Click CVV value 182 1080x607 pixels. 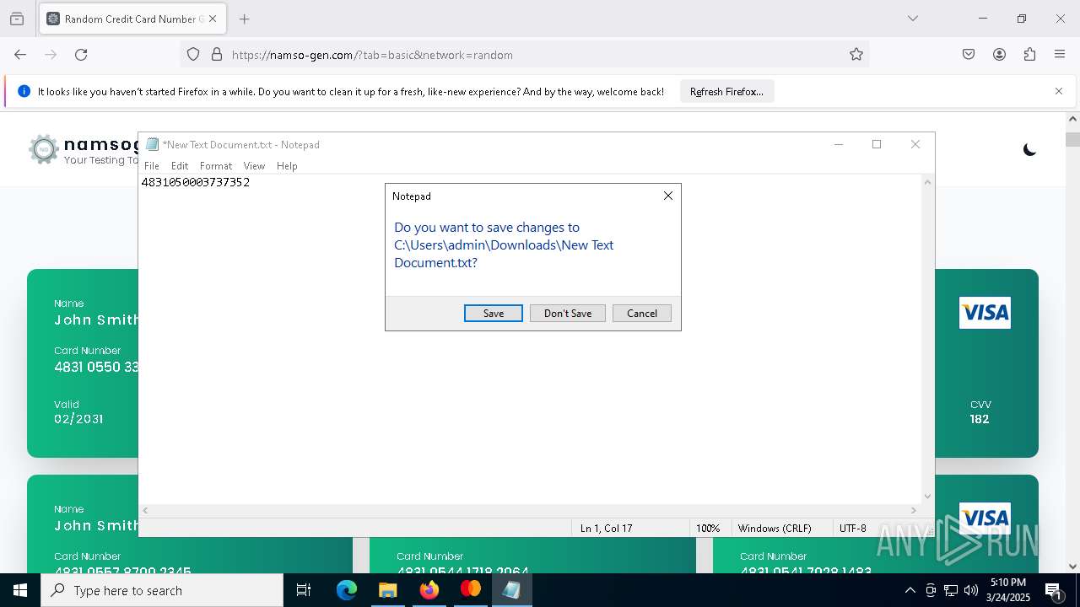click(980, 419)
